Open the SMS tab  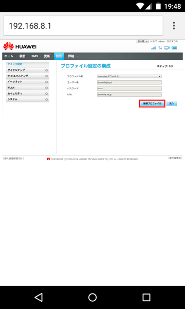[x=34, y=56]
